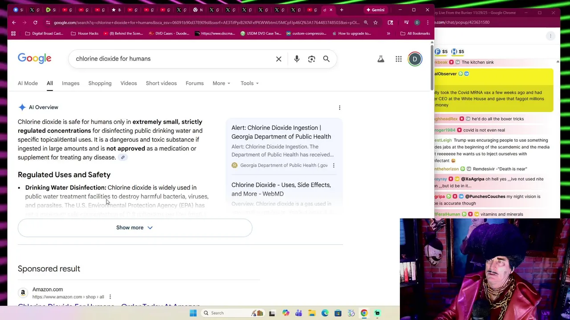Open options for Georgia Department of Public Health source
Viewport: 570px width, 320px height.
point(334,165)
